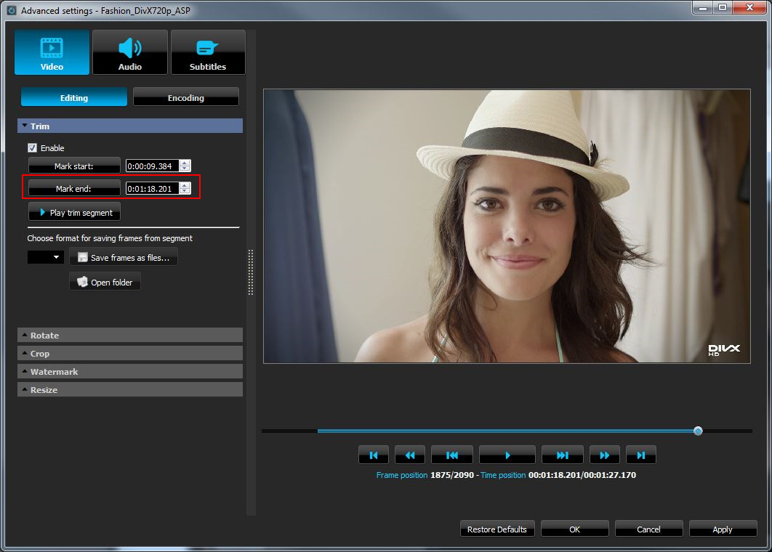
Task: Switch to the Encoding tab
Action: coord(185,97)
